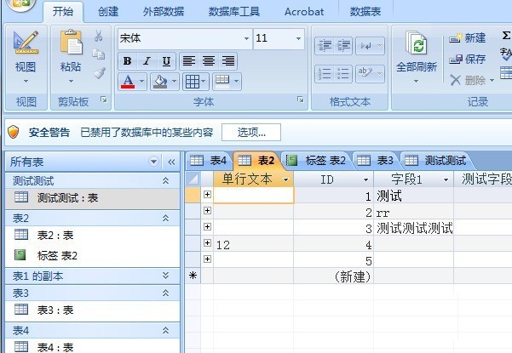
Task: Open the ID column header dropdown
Action: point(366,179)
